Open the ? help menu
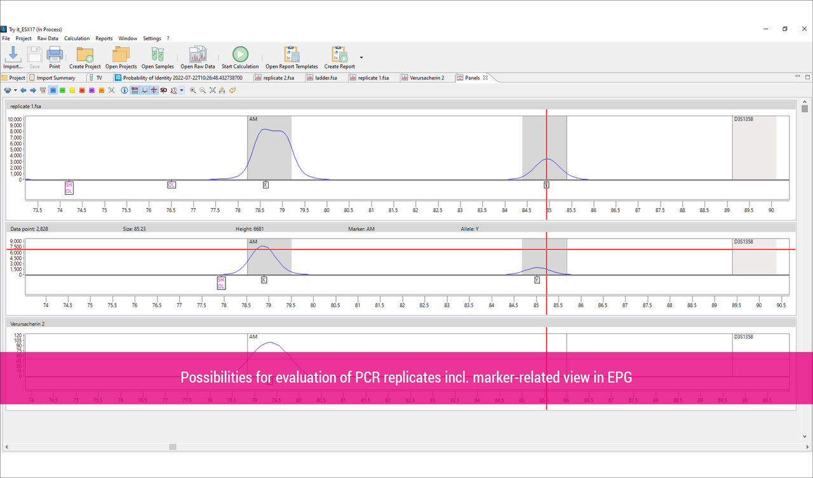 pos(168,38)
